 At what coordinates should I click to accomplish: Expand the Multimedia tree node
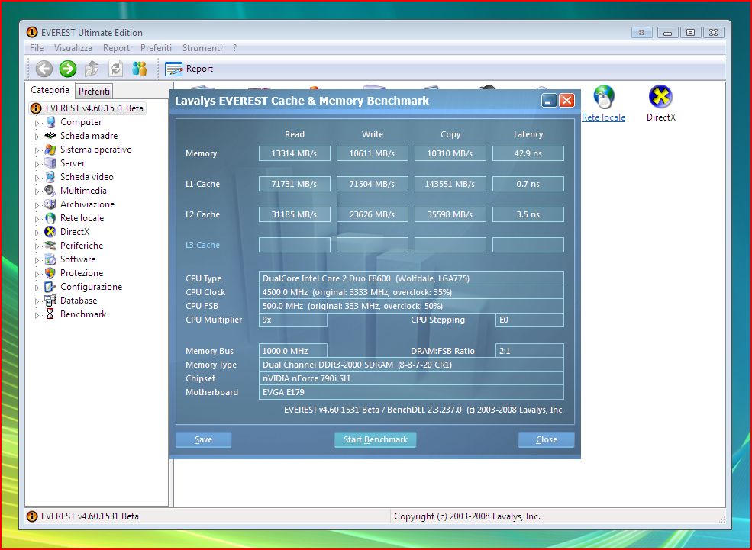(37, 191)
